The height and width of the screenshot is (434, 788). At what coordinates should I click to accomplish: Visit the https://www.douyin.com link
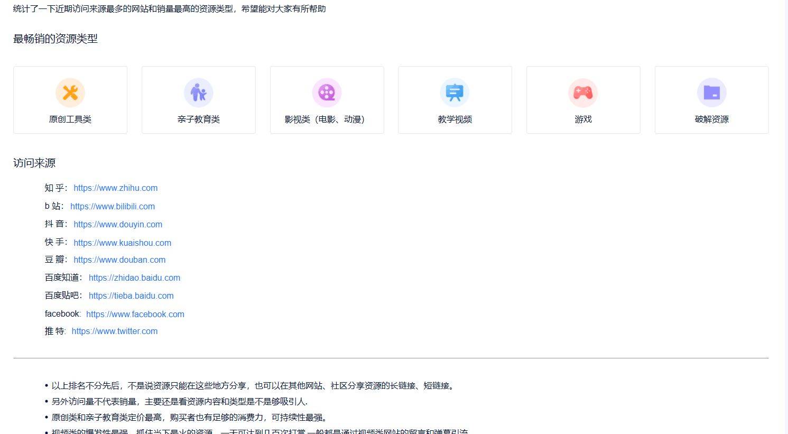(x=118, y=224)
